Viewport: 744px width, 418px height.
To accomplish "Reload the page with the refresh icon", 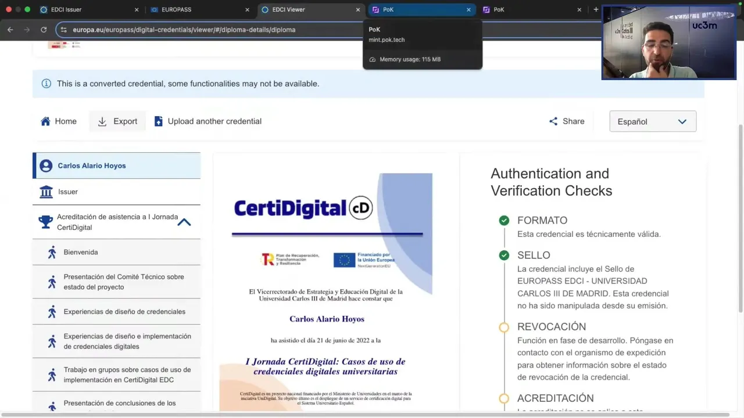I will [44, 30].
